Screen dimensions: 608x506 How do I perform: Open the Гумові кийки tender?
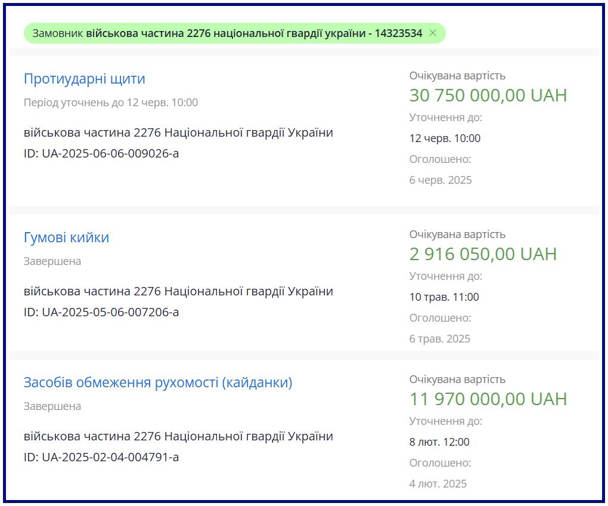(x=66, y=237)
